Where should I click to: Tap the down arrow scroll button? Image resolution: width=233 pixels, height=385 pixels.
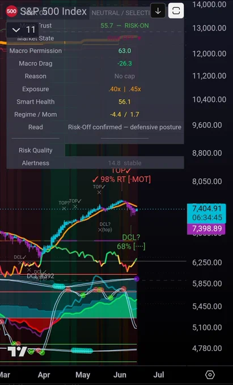158,11
